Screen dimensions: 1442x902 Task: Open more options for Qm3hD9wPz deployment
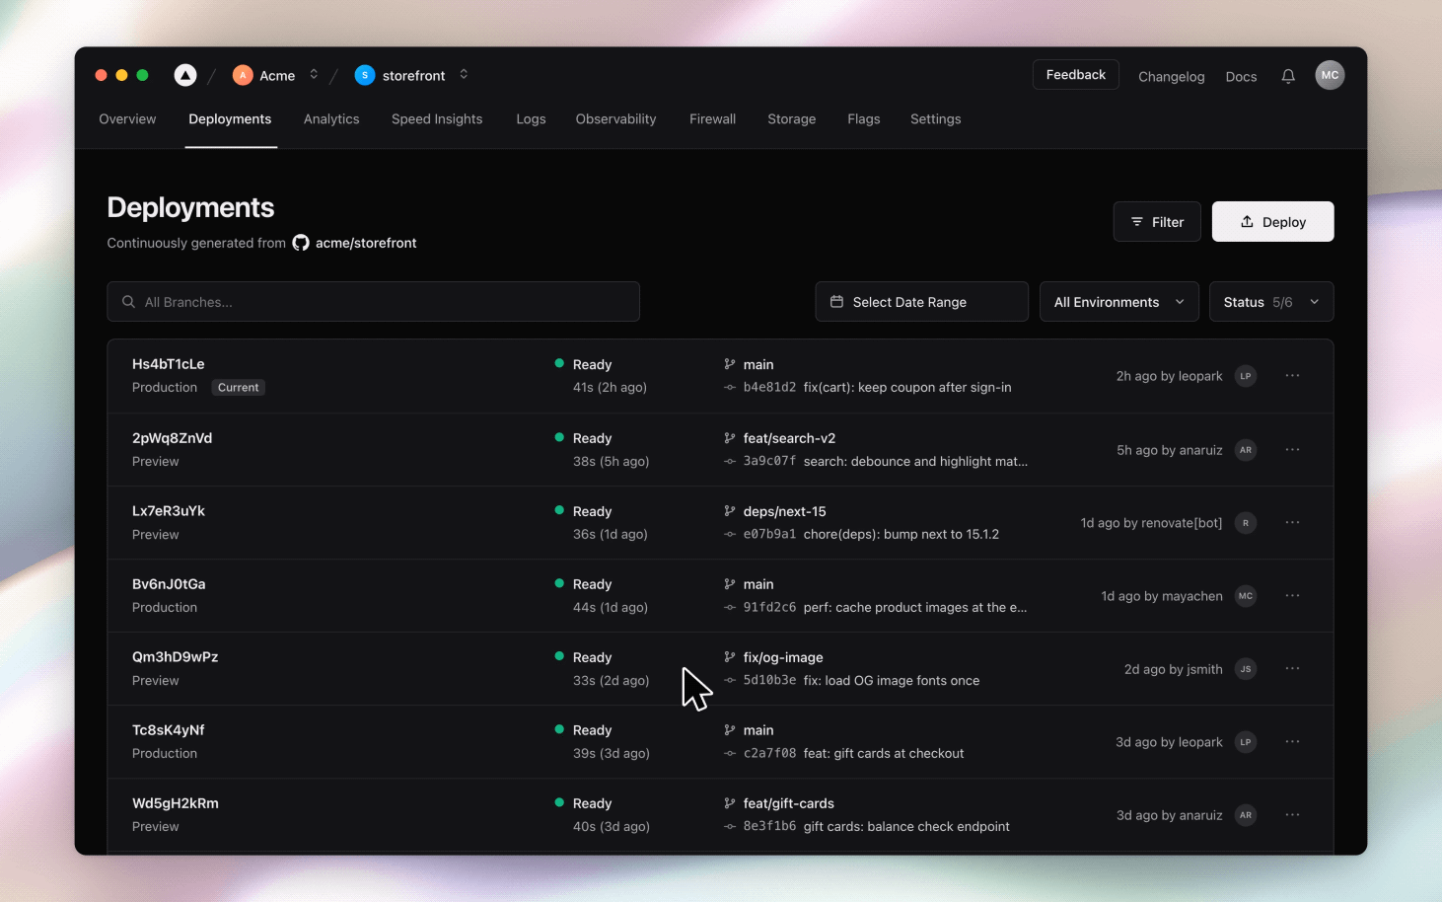(x=1292, y=669)
